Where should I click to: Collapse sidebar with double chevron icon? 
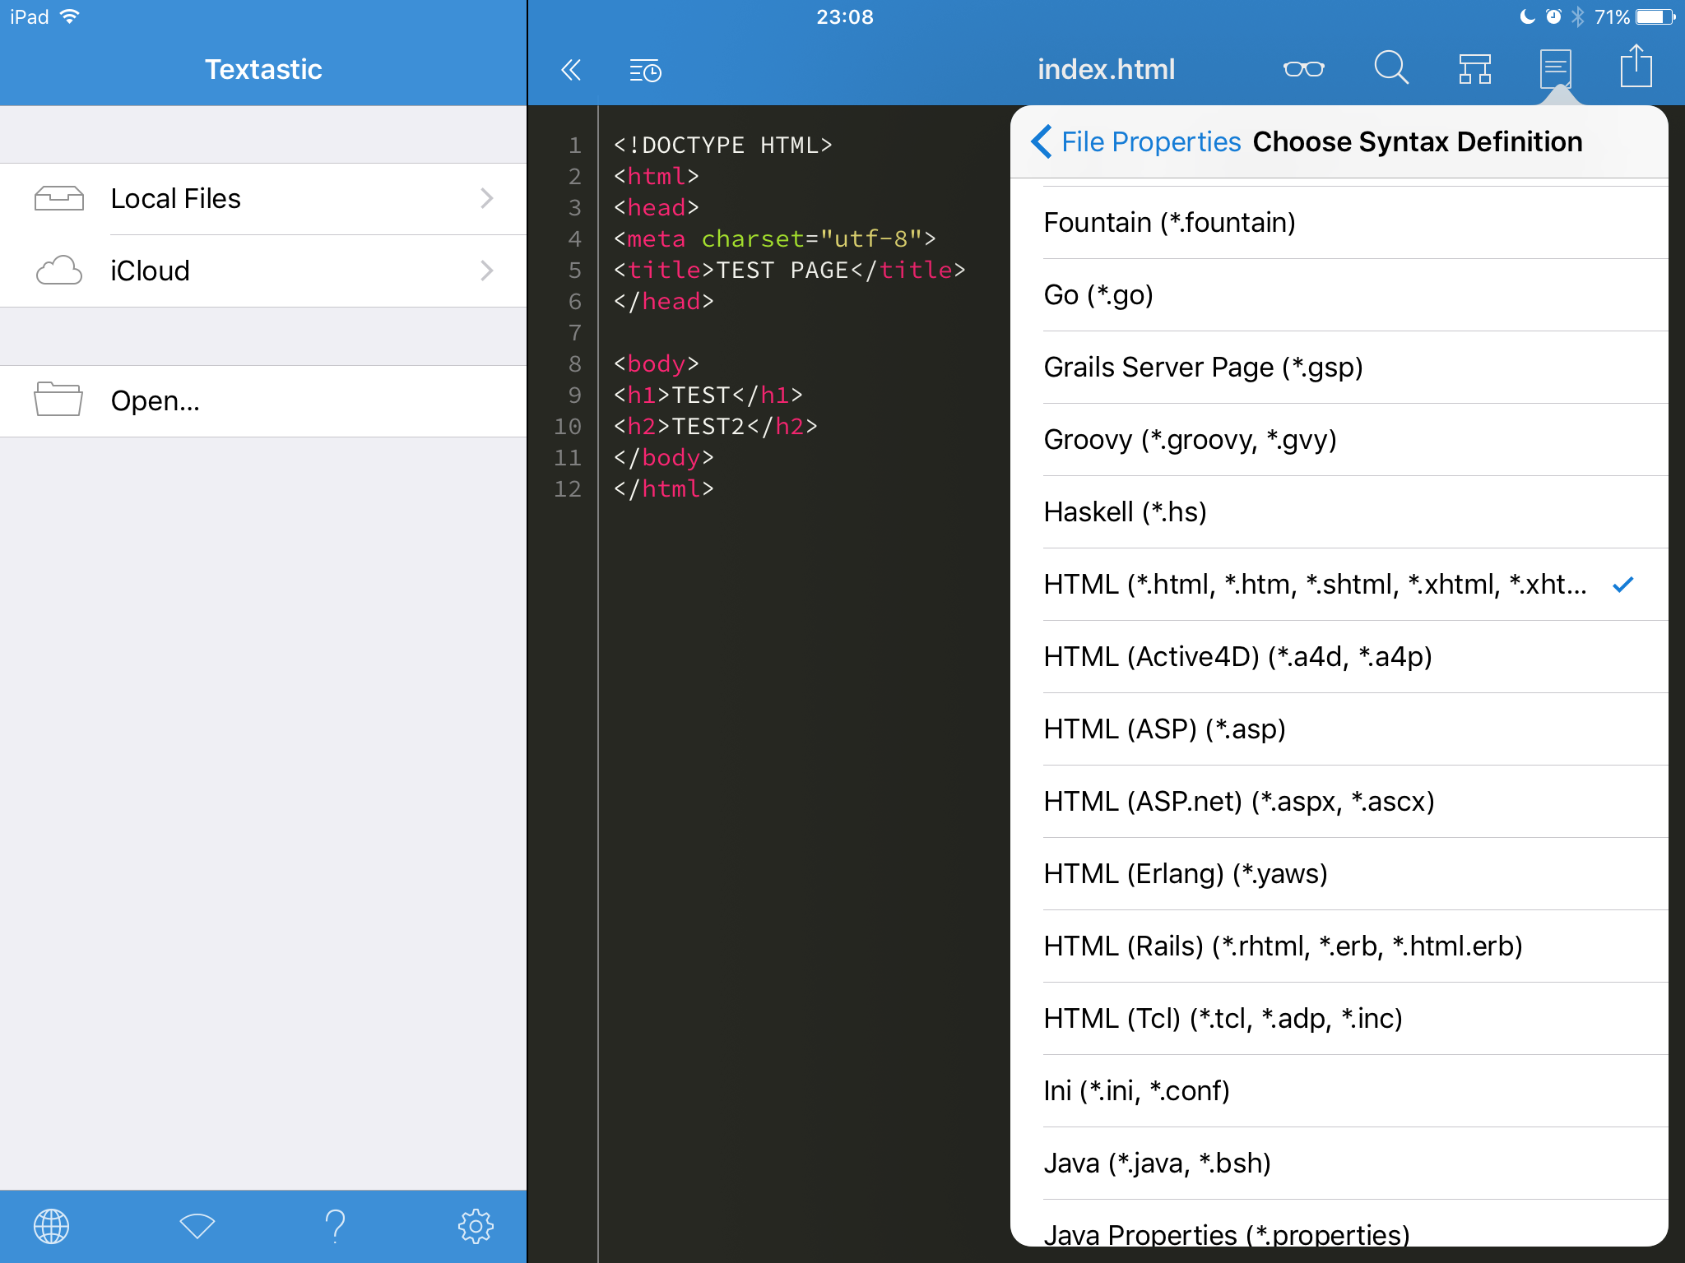(x=570, y=70)
